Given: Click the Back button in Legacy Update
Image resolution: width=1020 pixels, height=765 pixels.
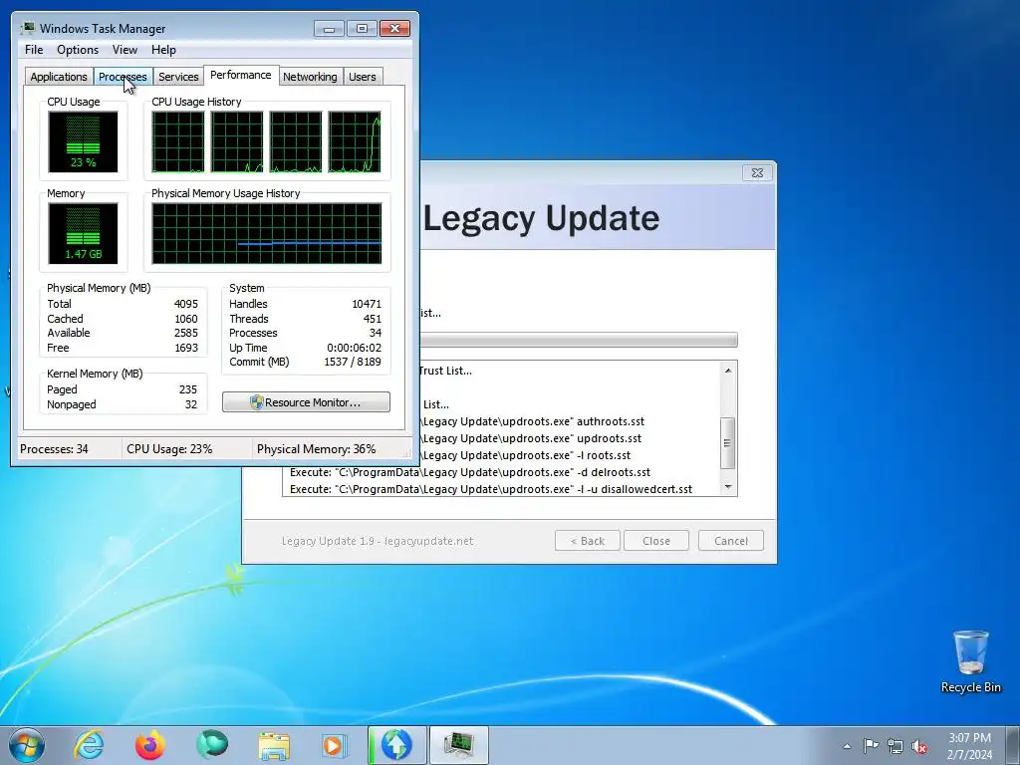Looking at the screenshot, I should tap(588, 541).
